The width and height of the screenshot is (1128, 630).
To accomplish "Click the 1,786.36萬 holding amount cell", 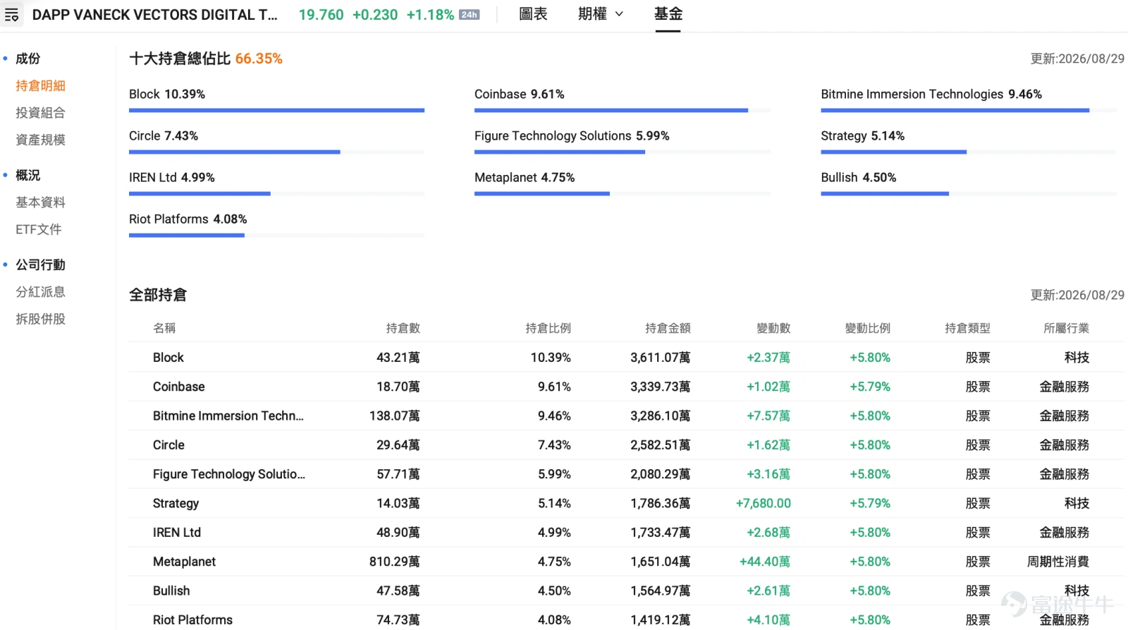I will click(x=661, y=504).
